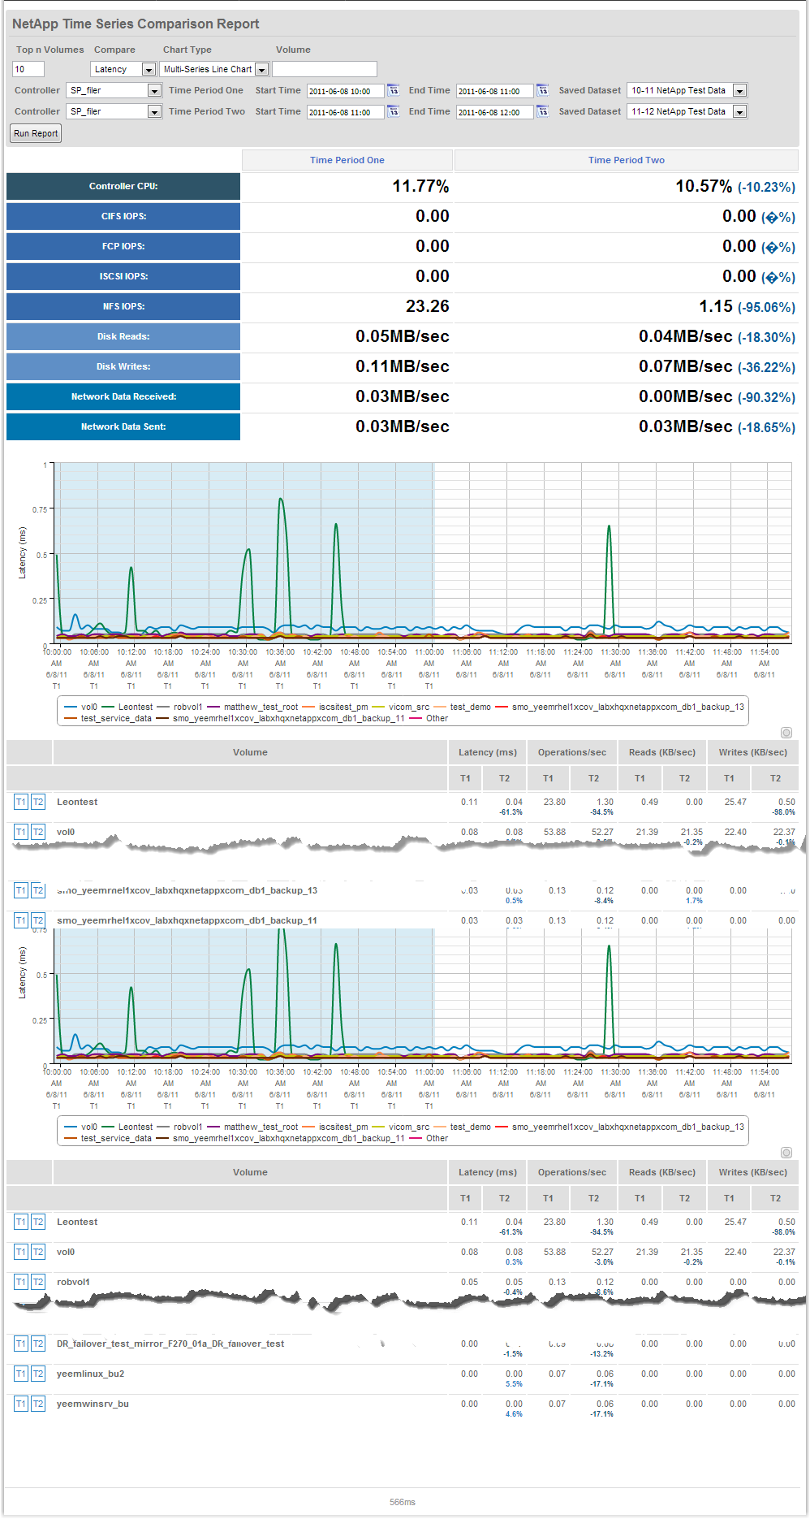
Task: Click T1 icon for the db1_backup_13 row
Action: [x=21, y=891]
